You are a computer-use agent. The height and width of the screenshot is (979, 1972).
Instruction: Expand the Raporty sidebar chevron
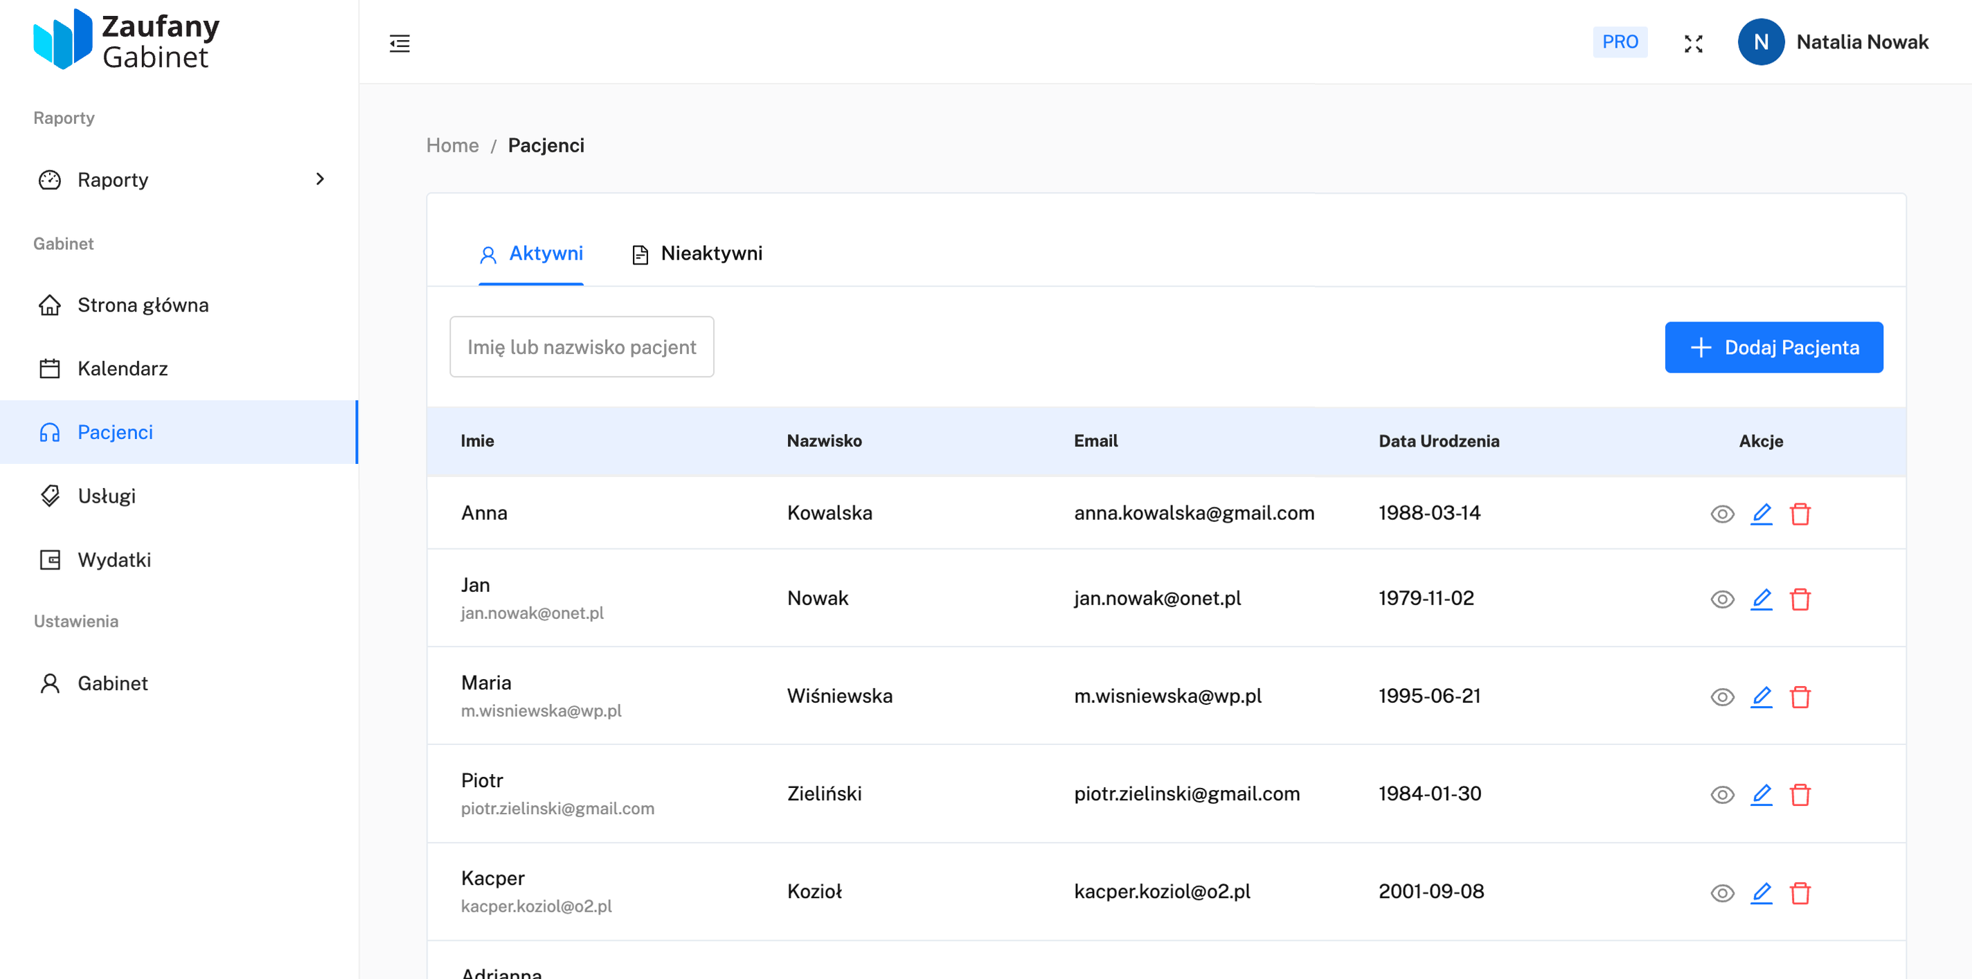320,179
